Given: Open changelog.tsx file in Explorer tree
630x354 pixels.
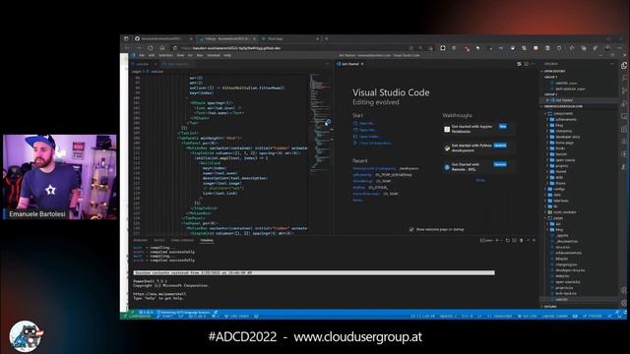Looking at the screenshot, I should pyautogui.click(x=567, y=265).
